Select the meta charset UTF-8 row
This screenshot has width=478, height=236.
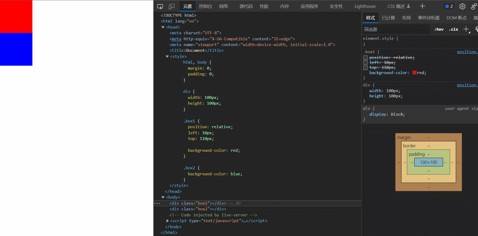coord(195,33)
